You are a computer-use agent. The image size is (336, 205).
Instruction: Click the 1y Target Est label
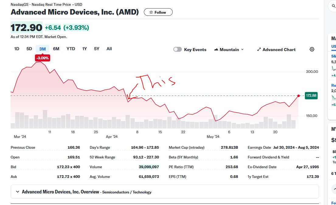point(258,177)
